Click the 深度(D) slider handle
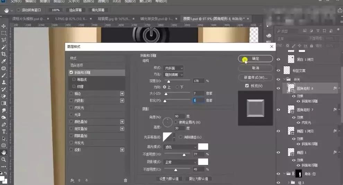The width and height of the screenshot is (343, 185). click(169, 81)
